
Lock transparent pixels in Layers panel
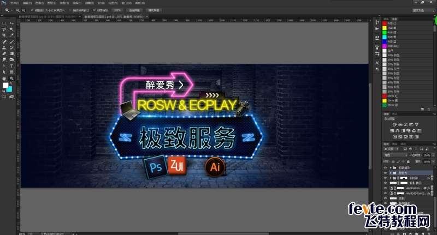393,161
